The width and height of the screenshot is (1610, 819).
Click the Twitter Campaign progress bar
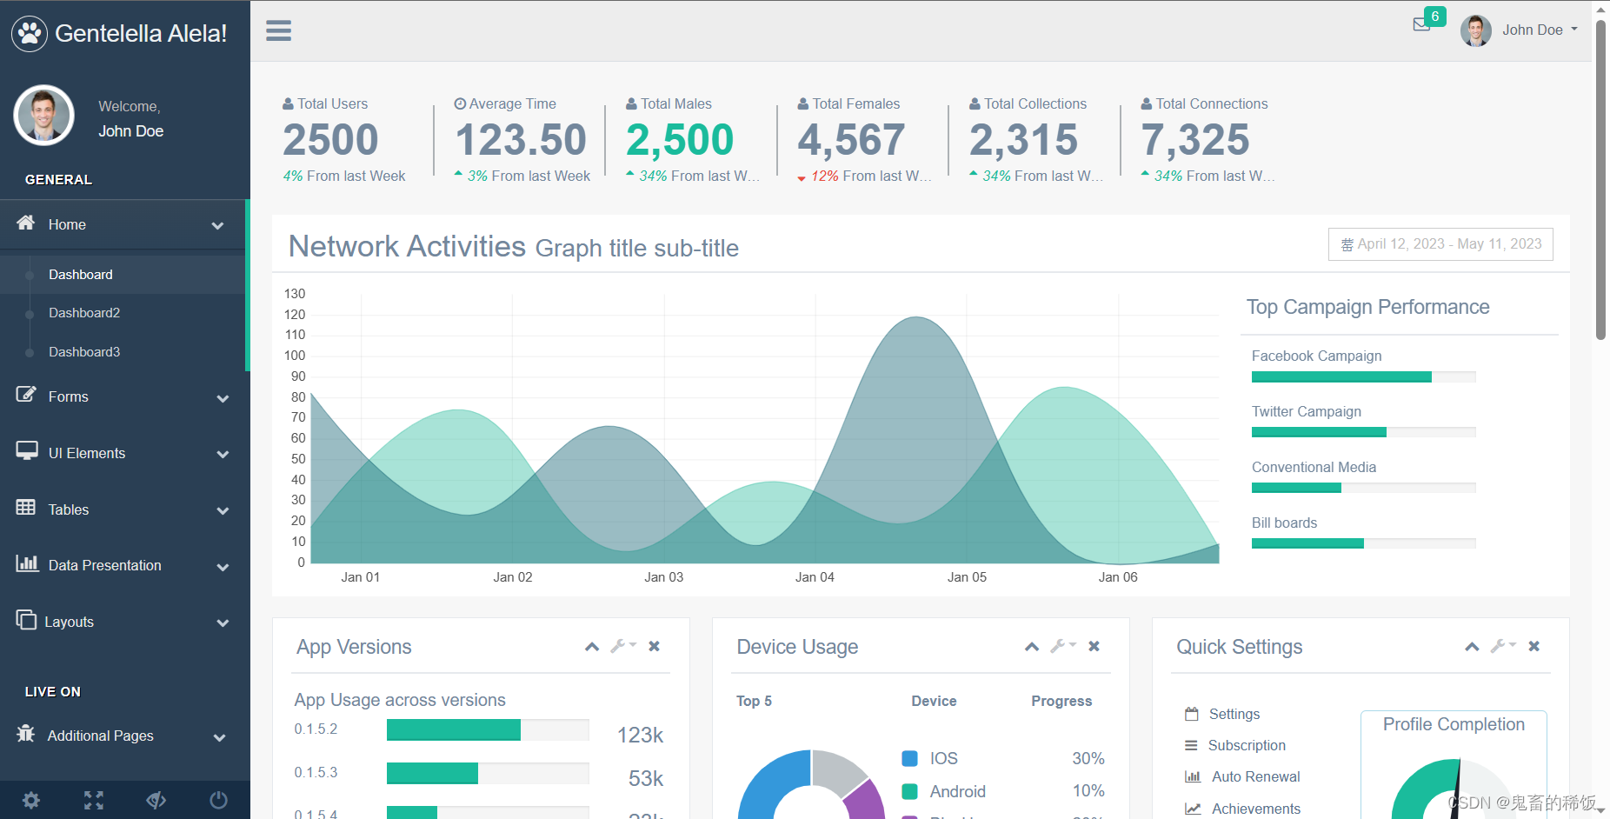pyautogui.click(x=1364, y=432)
